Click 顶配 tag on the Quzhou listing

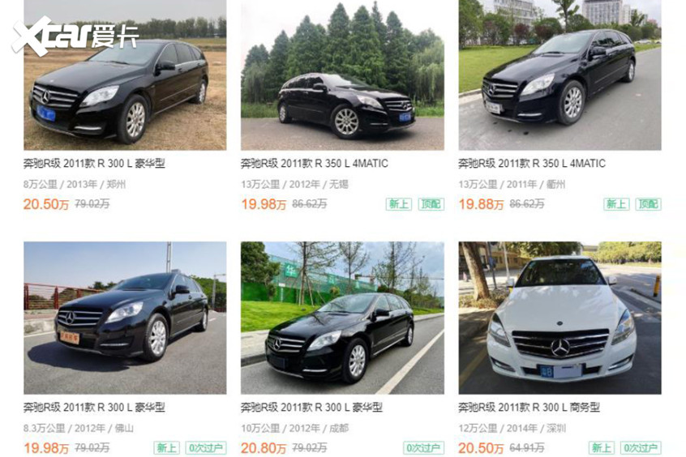[x=648, y=204]
